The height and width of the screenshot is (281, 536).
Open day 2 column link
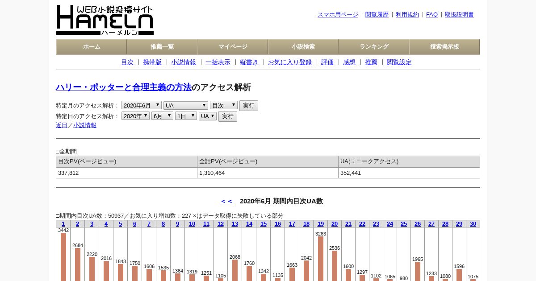pos(77,224)
